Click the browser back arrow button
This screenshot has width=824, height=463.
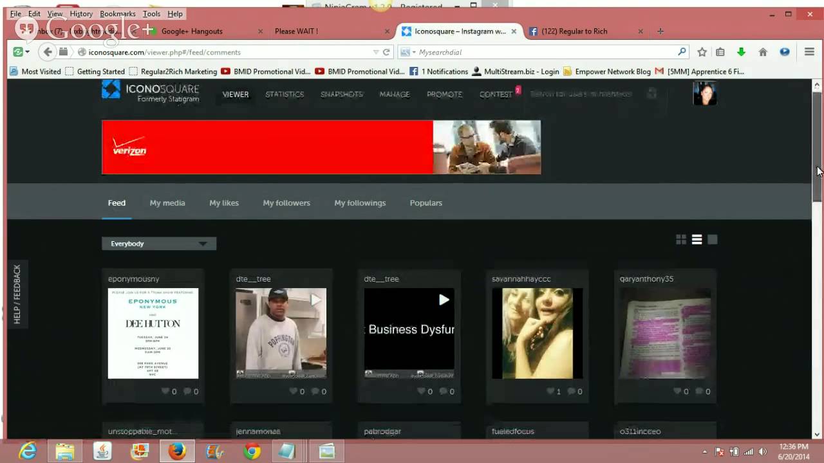click(x=47, y=52)
